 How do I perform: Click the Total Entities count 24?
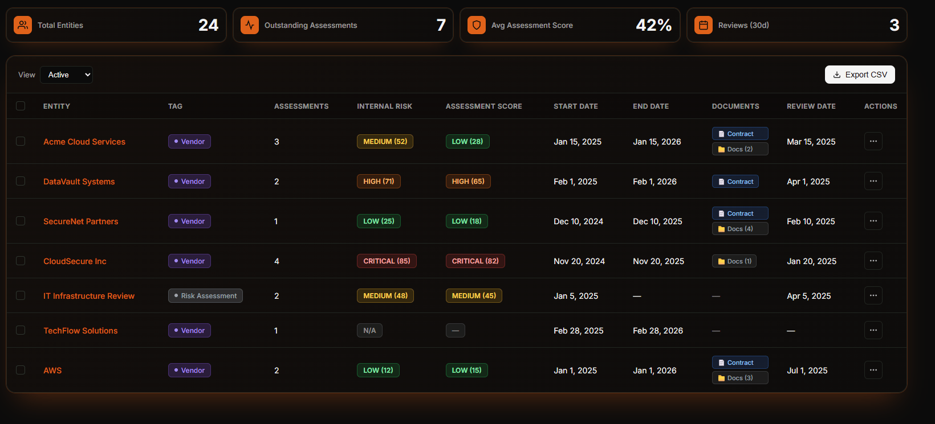(208, 25)
